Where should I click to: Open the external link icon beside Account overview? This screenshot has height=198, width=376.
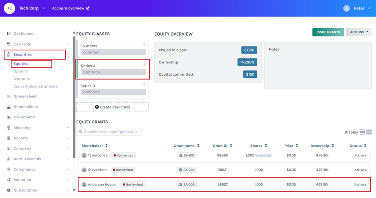[88, 8]
